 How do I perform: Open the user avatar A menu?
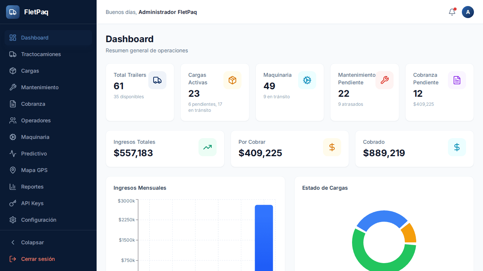pos(468,12)
